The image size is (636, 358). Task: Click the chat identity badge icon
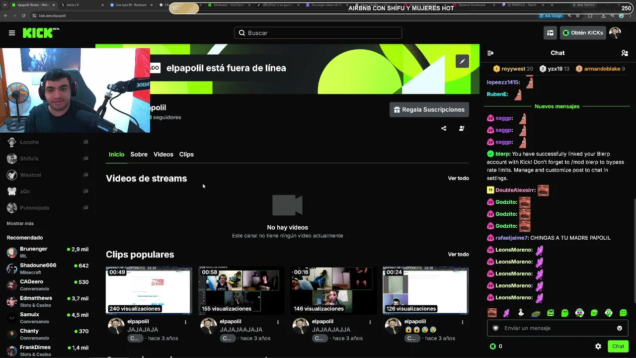(495, 328)
